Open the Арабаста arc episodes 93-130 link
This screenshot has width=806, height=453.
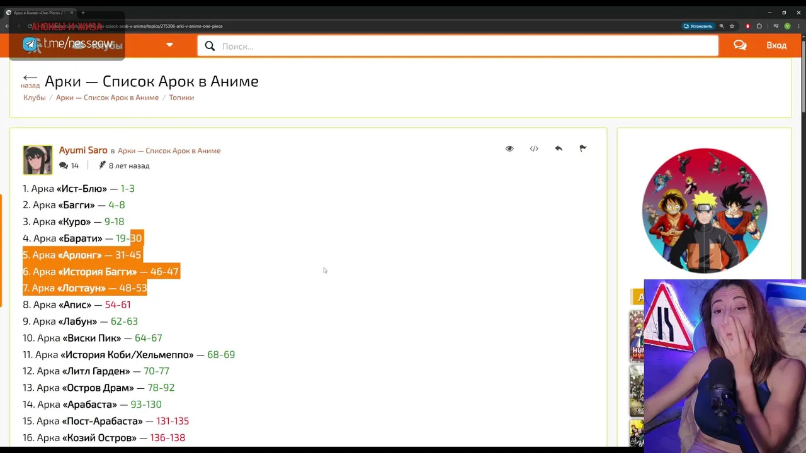[x=146, y=405]
